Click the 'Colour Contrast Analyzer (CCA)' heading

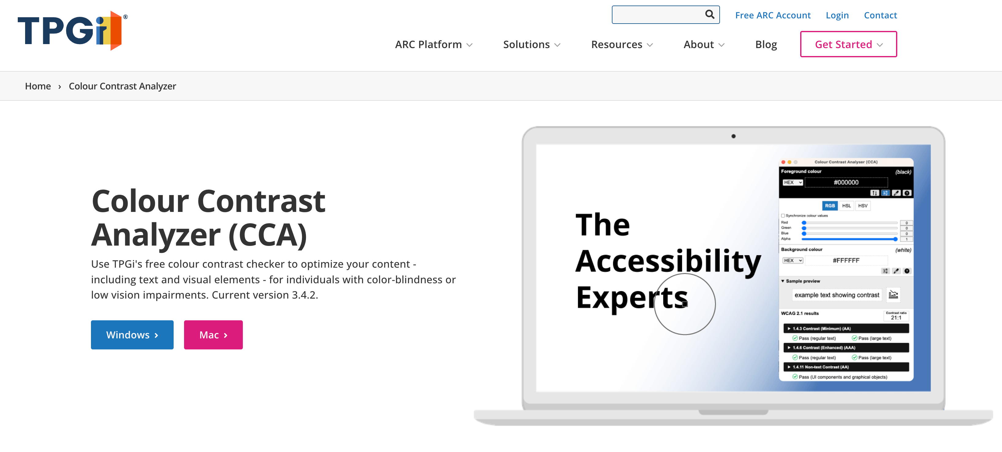coord(209,218)
